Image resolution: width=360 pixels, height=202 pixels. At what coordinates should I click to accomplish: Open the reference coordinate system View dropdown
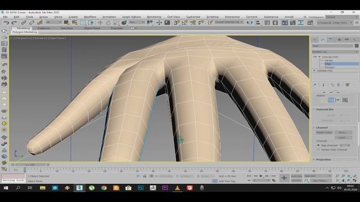[x=137, y=22]
